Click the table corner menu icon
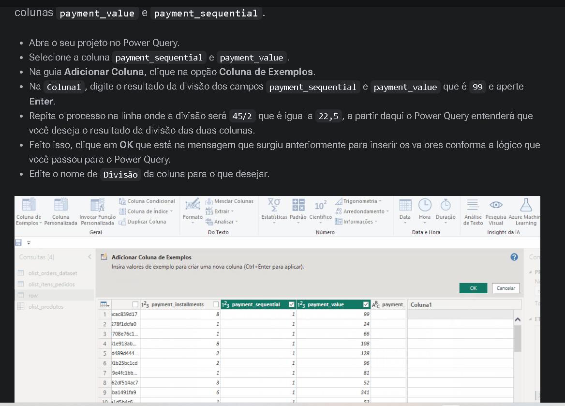565x406 pixels. (105, 305)
